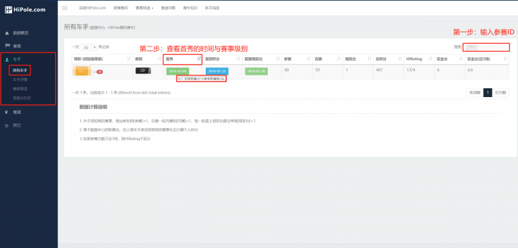
Task: Sort by the 安全分(近3场) column
Action: (486, 59)
